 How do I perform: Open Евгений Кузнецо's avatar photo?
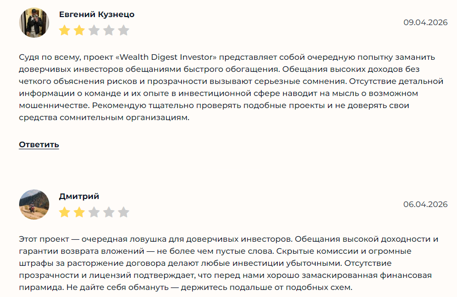34,23
